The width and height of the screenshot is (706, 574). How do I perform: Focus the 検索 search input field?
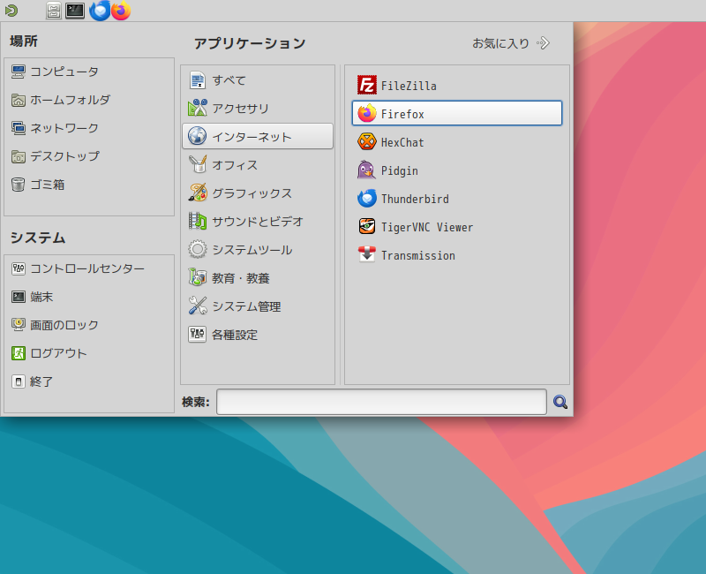click(x=381, y=402)
